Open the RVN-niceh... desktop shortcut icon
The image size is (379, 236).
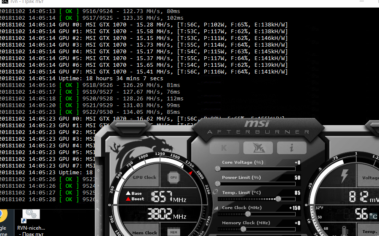[x=31, y=216]
